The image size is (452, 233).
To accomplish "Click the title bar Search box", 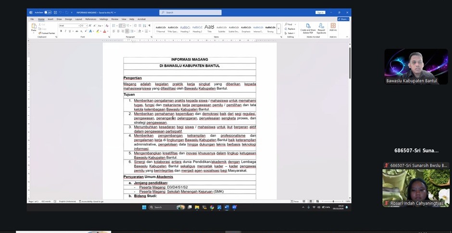I will click(190, 12).
